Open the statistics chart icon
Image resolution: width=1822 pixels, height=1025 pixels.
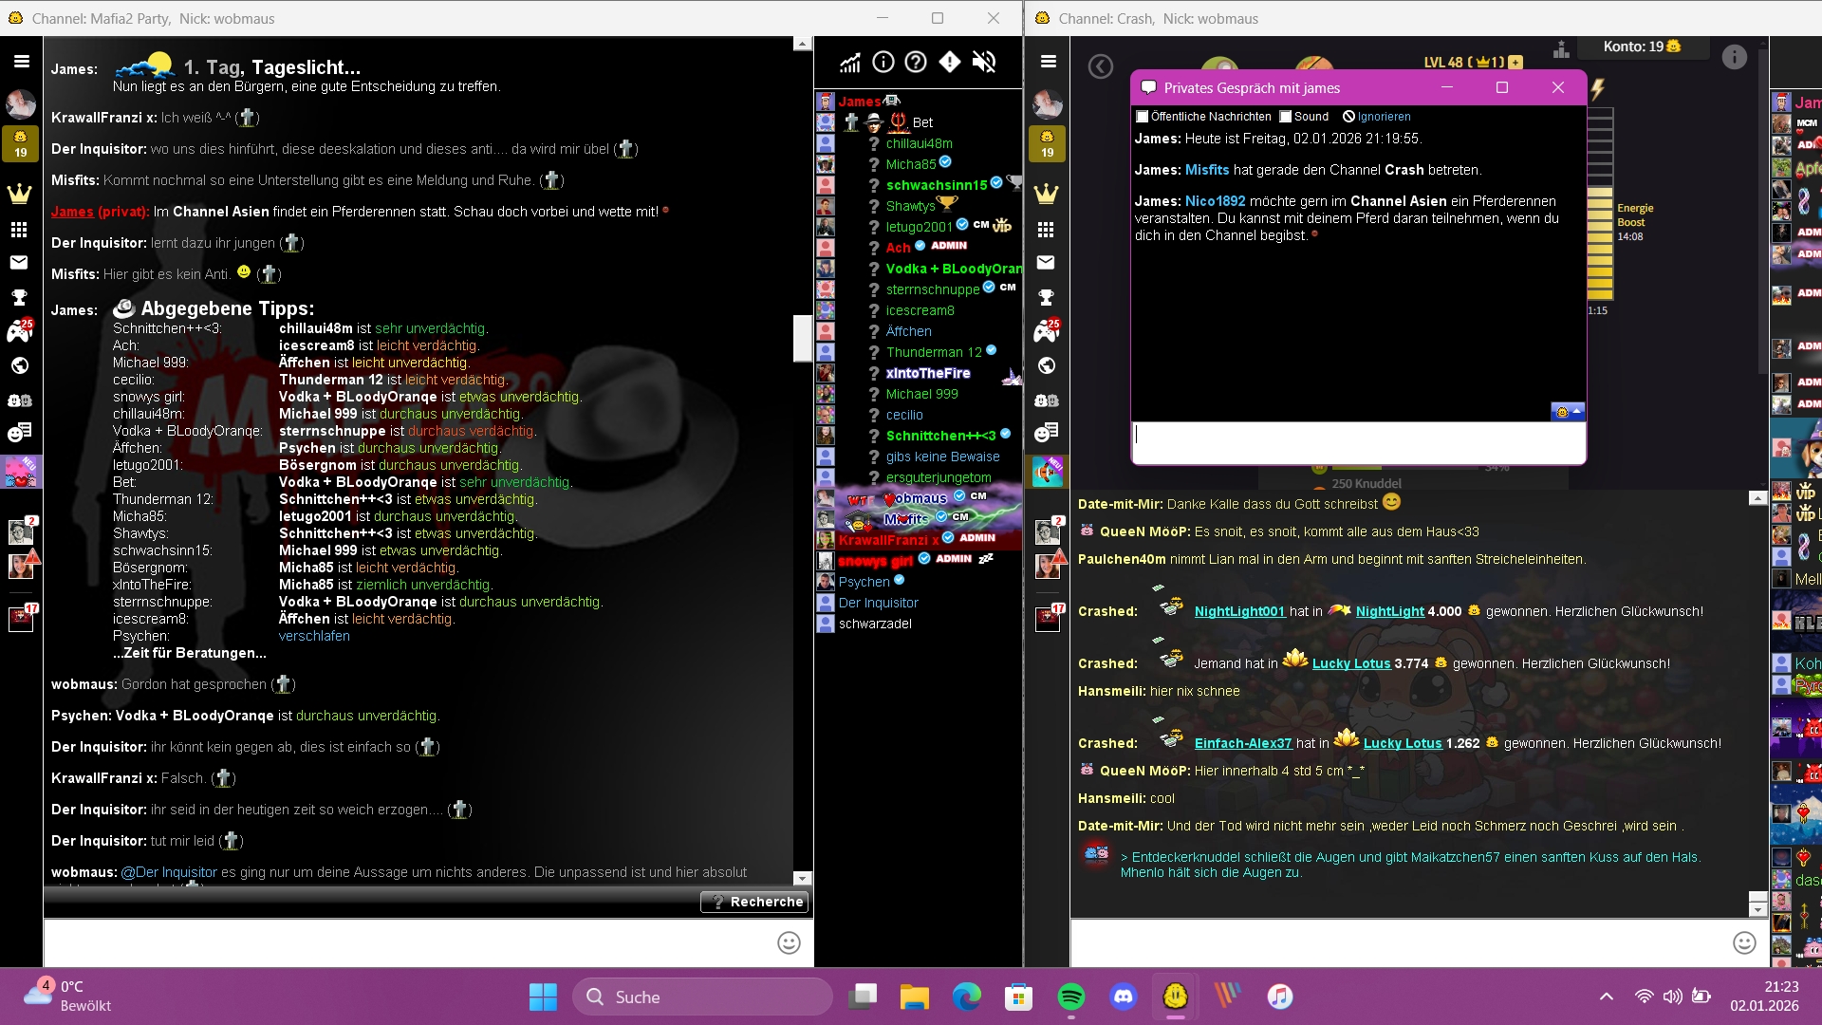pyautogui.click(x=849, y=63)
